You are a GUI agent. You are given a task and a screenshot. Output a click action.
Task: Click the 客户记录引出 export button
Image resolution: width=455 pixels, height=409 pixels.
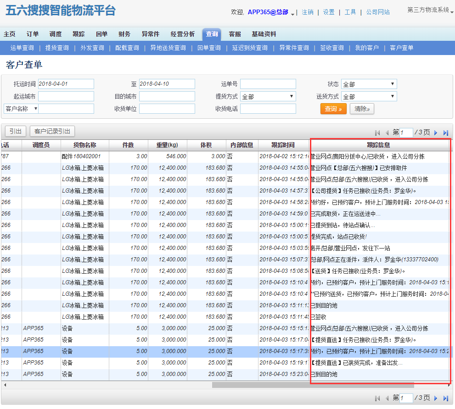[52, 132]
